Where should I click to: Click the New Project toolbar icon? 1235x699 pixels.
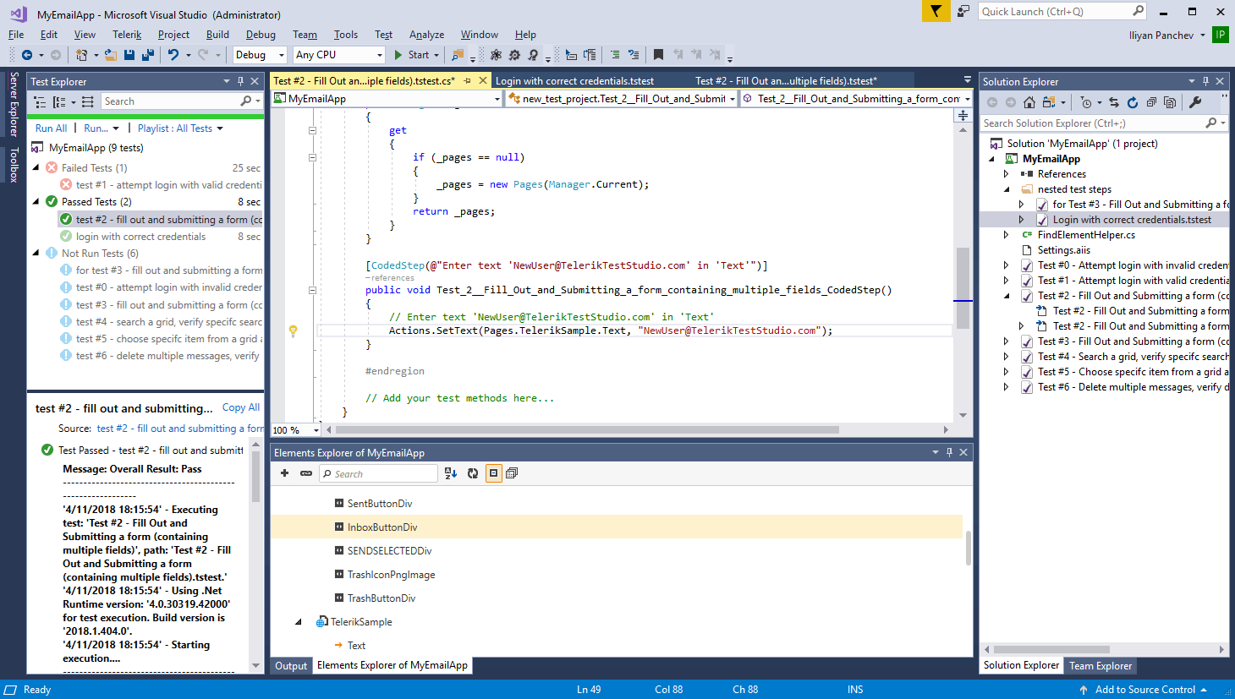click(82, 55)
